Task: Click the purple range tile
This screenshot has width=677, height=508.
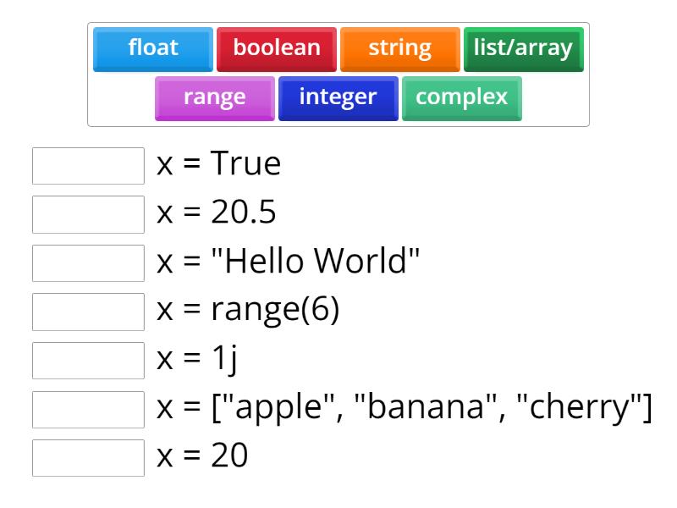Action: click(x=215, y=97)
